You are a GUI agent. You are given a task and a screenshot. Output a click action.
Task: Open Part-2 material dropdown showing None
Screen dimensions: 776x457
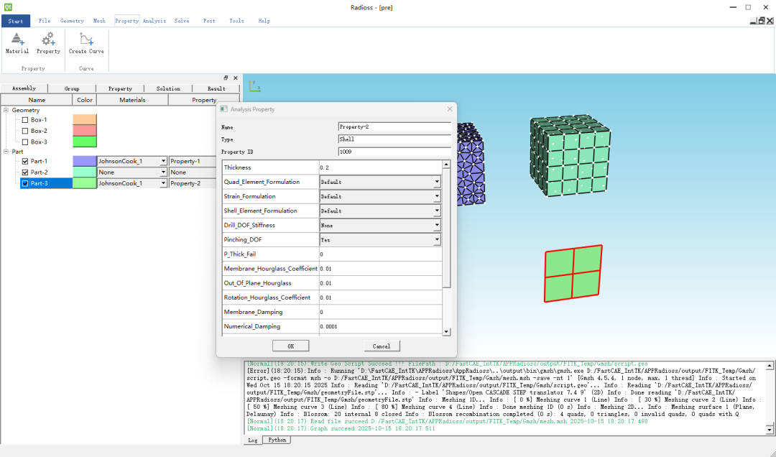[x=163, y=172]
